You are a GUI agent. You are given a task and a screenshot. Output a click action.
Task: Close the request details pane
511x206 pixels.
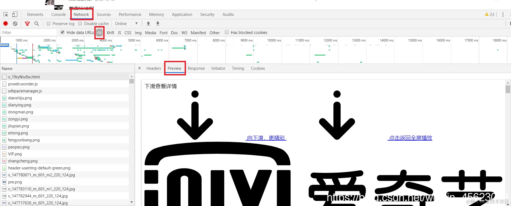pyautogui.click(x=139, y=68)
